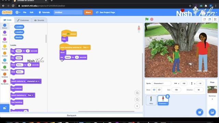Image resolution: width=219 pixels, height=123 pixels.
Task: Click the sprite Size field
Action: tap(176, 90)
